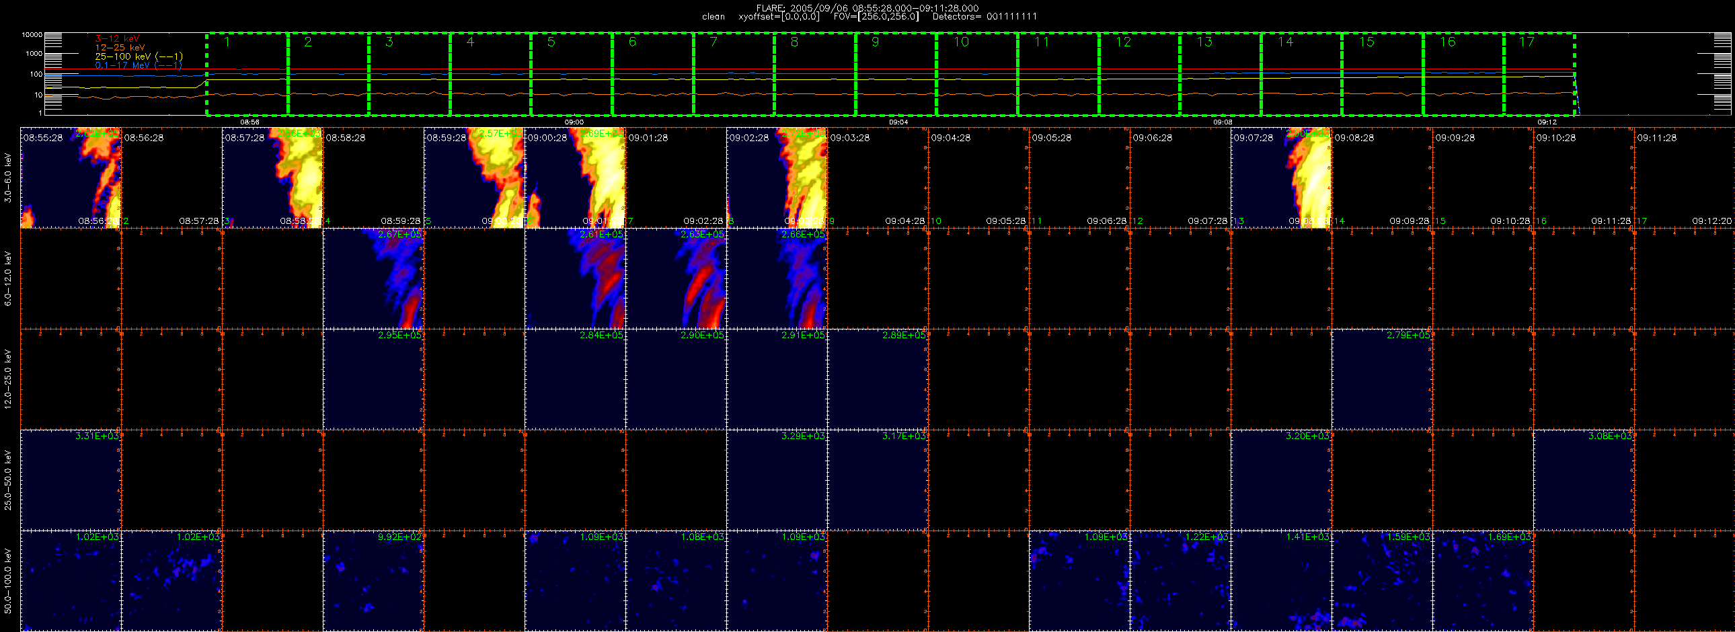
Task: Click the 50.0-100.0 keV row label
Action: pyautogui.click(x=8, y=581)
